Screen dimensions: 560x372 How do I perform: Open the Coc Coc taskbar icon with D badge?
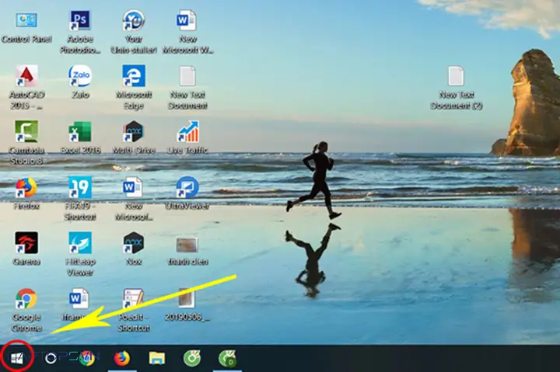tap(227, 358)
